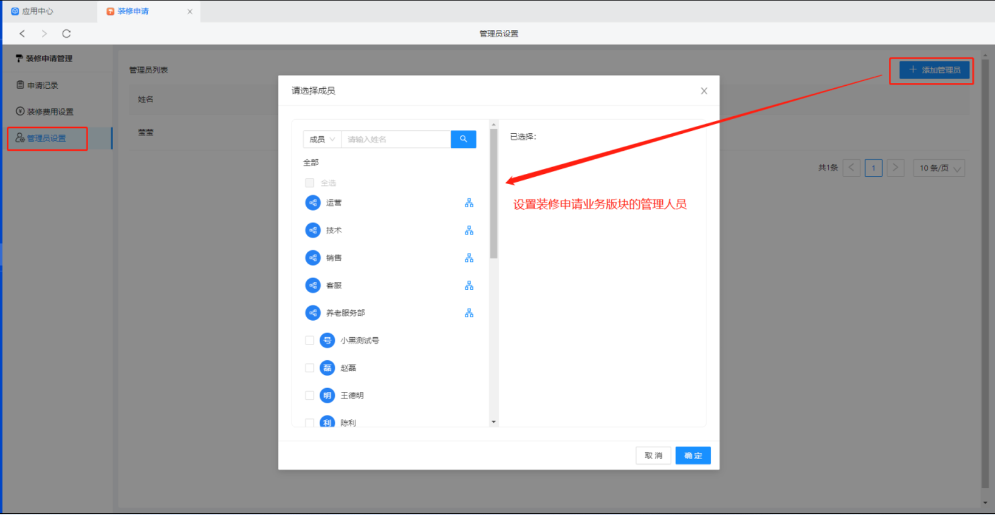The width and height of the screenshot is (995, 515).
Task: Focus the 请输入姓名 search field
Action: (x=396, y=139)
